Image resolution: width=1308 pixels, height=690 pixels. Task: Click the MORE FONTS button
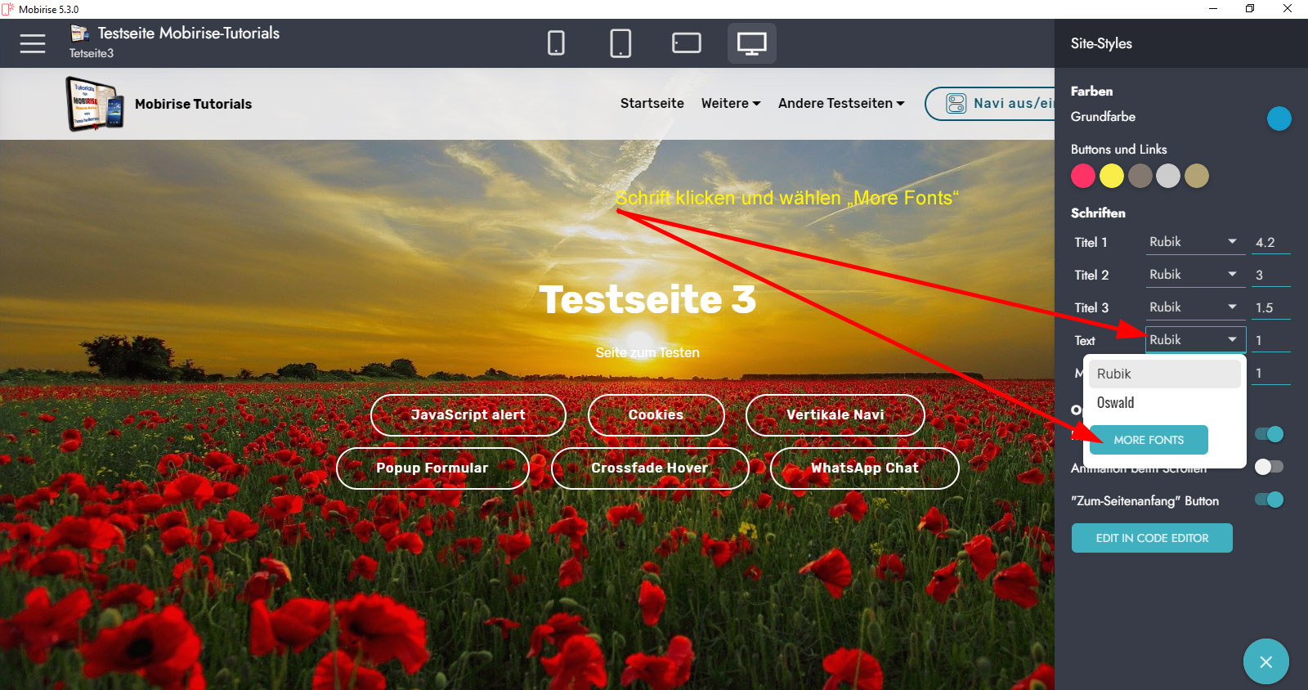1149,440
